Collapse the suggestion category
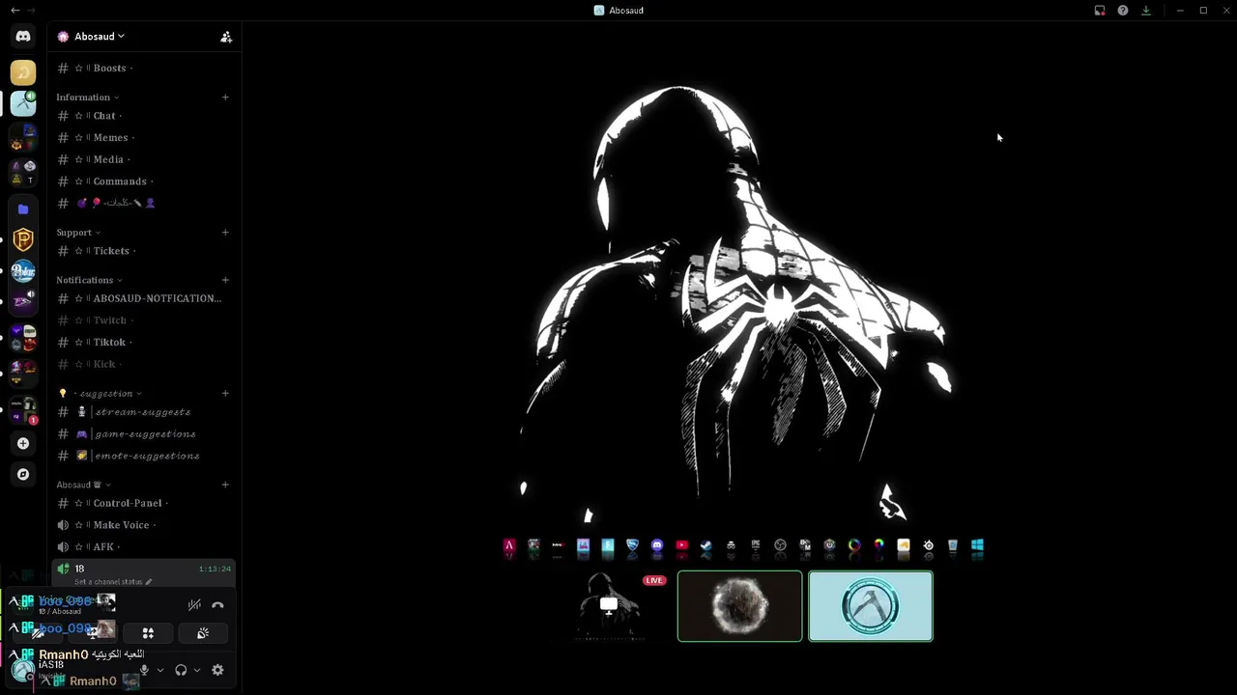1237x695 pixels. tap(101, 394)
